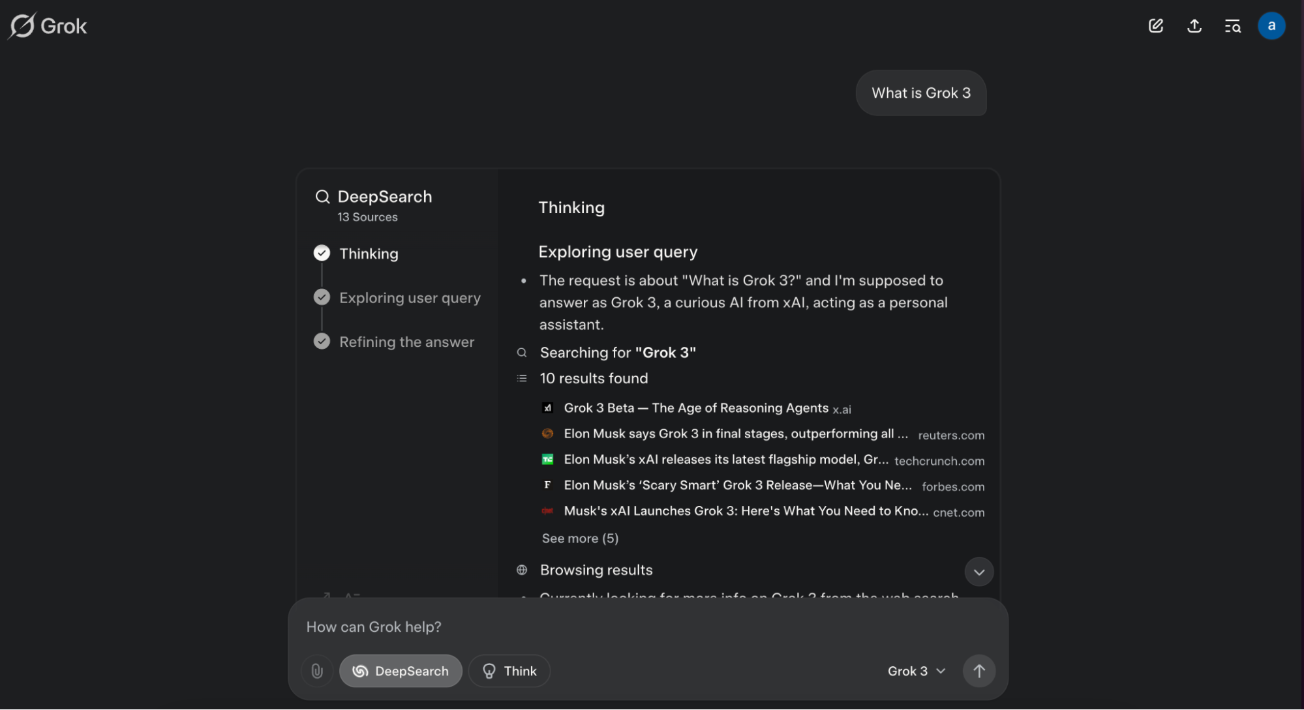Viewport: 1304px width, 710px height.
Task: Click the Forbes favicon icon
Action: (547, 485)
